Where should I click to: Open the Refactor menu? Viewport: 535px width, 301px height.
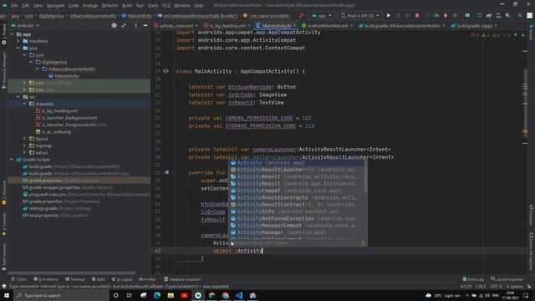point(110,6)
